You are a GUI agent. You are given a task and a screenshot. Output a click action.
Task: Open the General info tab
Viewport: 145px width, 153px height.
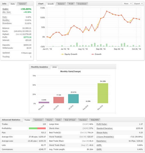(22, 4)
